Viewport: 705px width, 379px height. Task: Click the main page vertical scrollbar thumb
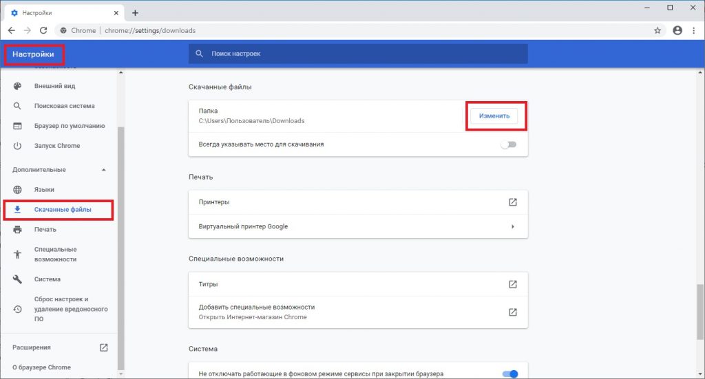(700, 312)
